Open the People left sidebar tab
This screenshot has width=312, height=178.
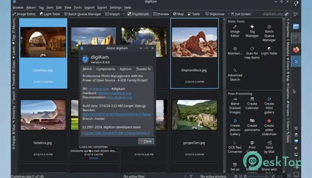pos(14,142)
